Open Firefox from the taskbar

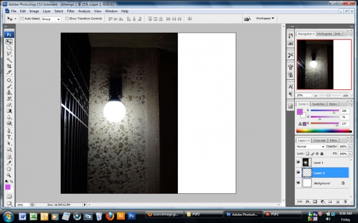[x=110, y=216]
